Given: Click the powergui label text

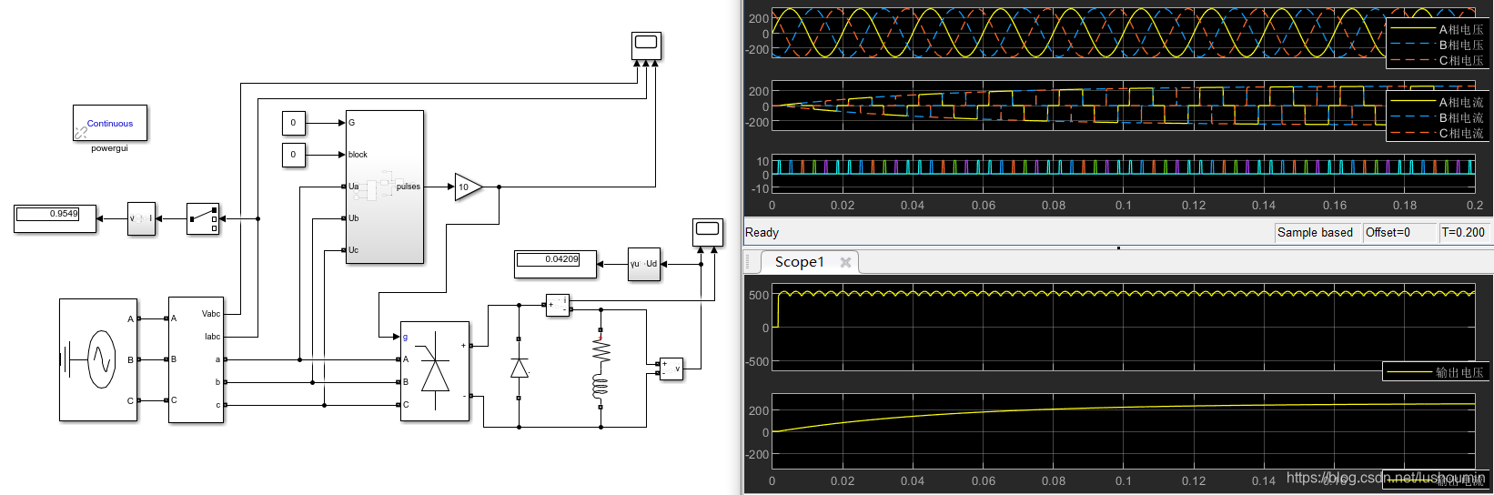Looking at the screenshot, I should click(109, 148).
